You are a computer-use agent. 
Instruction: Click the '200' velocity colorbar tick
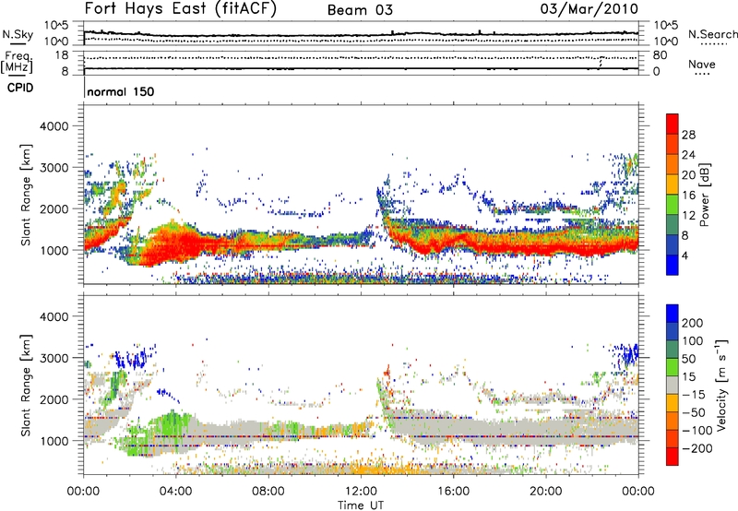tap(692, 323)
